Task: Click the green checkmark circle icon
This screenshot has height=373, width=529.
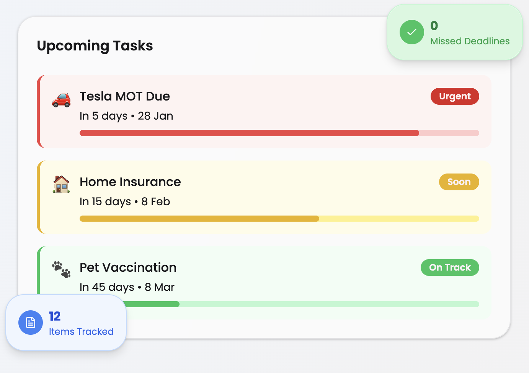Action: tap(412, 32)
